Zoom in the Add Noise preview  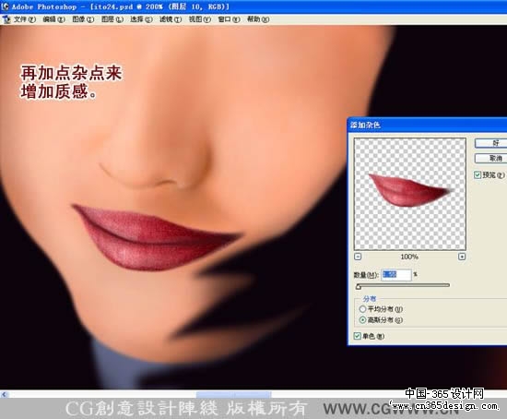pyautogui.click(x=462, y=257)
